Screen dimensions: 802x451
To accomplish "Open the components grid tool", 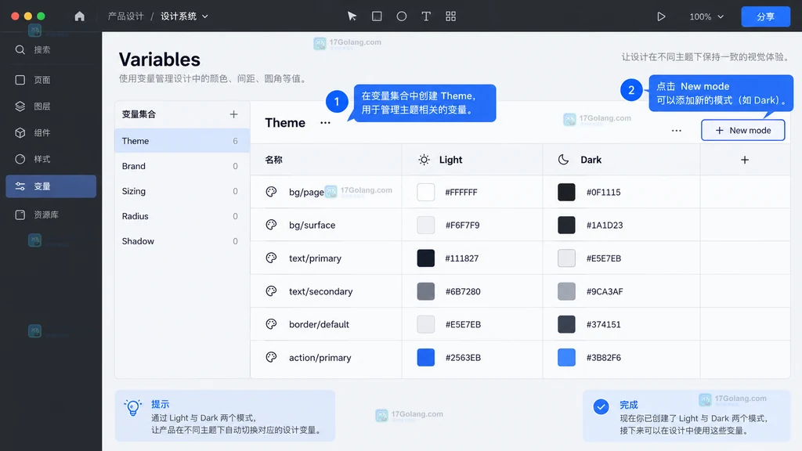I will pos(450,16).
